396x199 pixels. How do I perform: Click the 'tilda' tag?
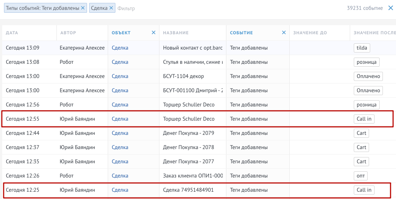click(362, 48)
